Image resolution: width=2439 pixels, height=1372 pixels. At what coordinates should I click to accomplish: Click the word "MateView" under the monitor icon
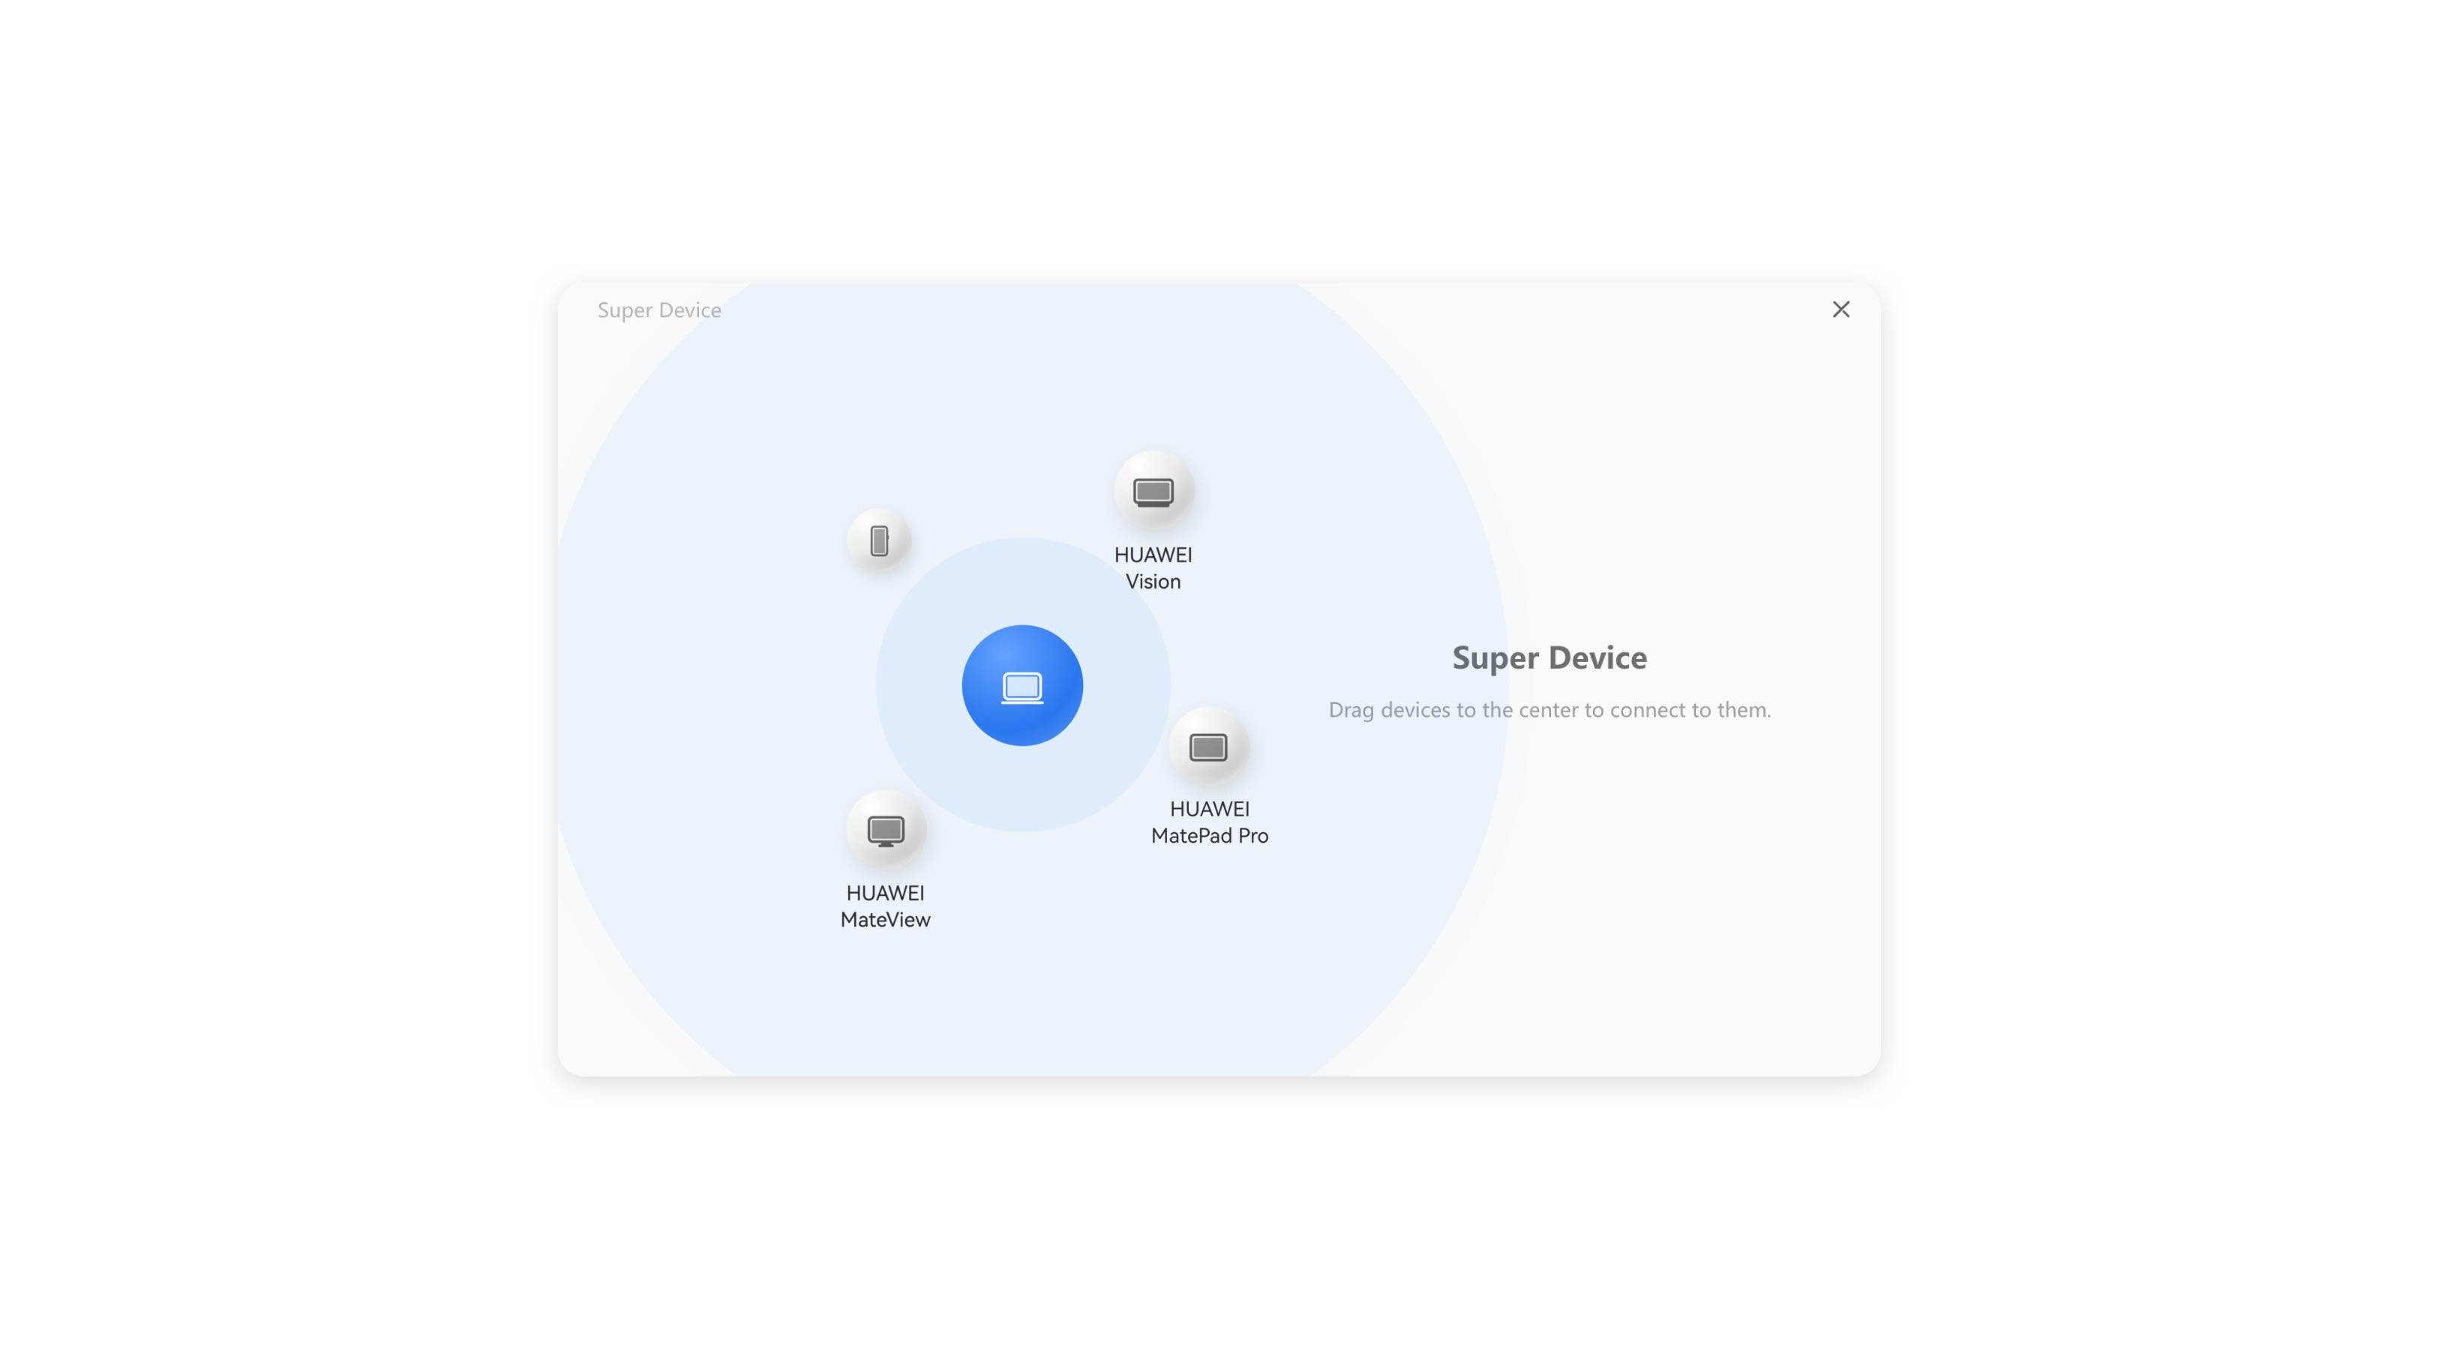click(x=885, y=920)
